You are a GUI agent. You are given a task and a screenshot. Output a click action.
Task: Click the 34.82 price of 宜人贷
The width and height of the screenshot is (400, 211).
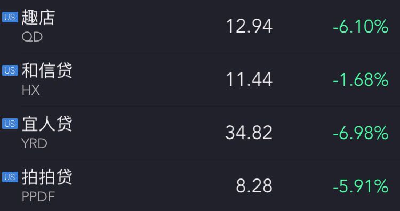249,133
